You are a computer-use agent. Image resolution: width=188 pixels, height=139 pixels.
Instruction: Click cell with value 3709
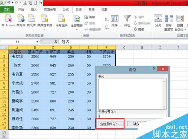point(106,56)
